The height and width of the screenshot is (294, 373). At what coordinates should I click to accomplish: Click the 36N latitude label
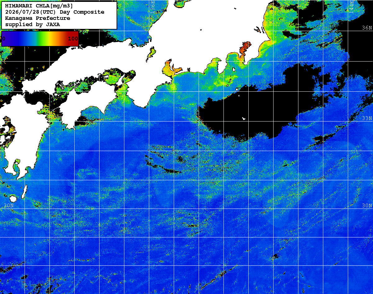click(367, 28)
